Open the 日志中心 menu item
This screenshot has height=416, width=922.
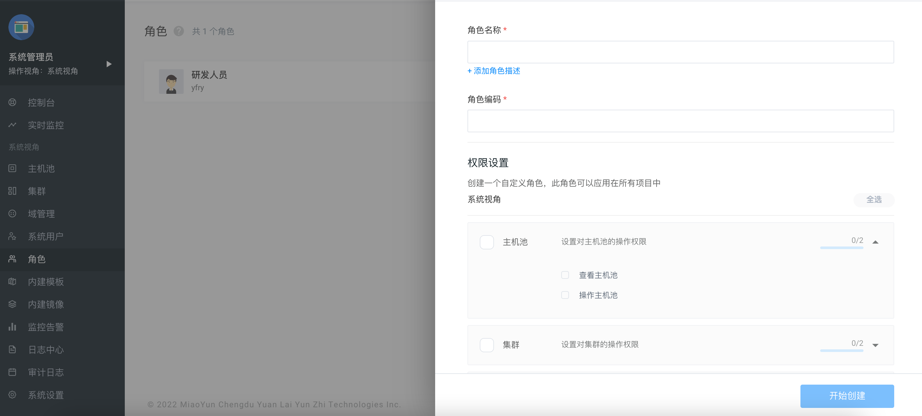coord(46,349)
